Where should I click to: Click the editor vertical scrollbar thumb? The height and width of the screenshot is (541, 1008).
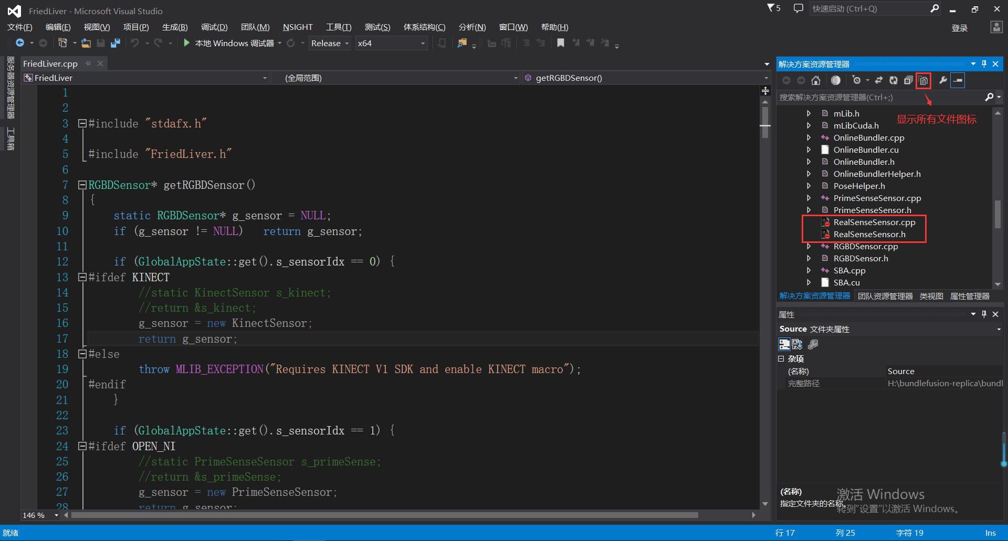[x=765, y=122]
